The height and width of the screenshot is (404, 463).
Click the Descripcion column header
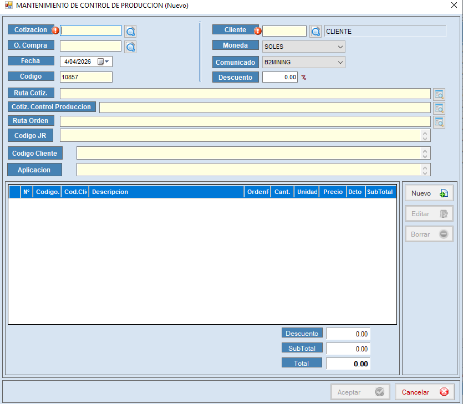(166, 192)
